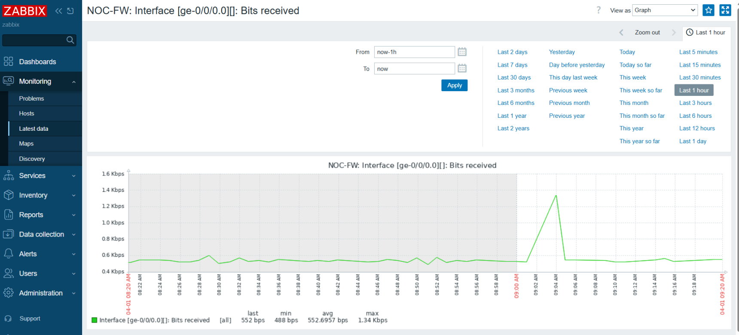Shift time period back with left arrow
Image resolution: width=739 pixels, height=335 pixels.
click(621, 32)
